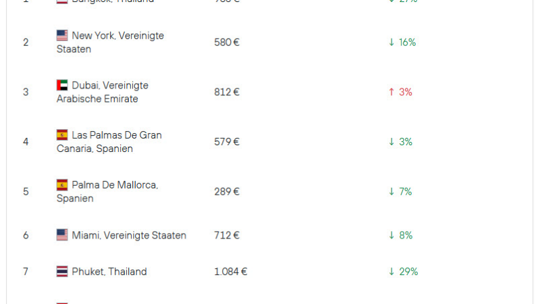The width and height of the screenshot is (540, 304).
Task: Click the 812 € price for Dubai
Action: pos(227,92)
